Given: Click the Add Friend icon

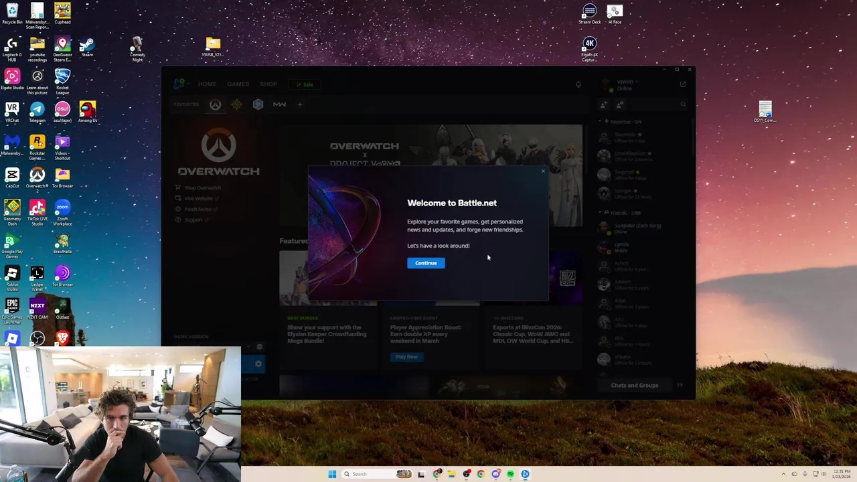Looking at the screenshot, I should [x=603, y=104].
